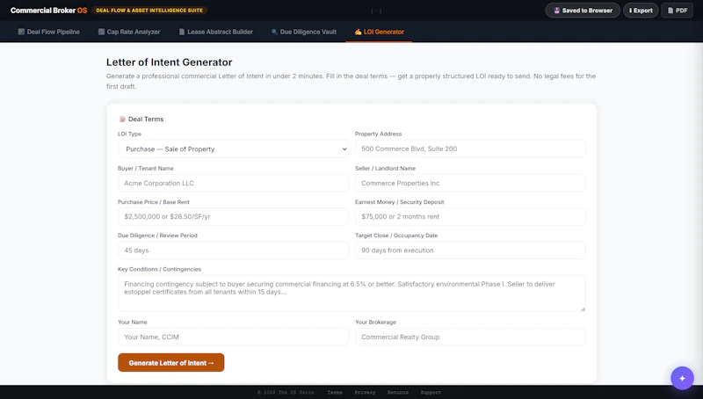Click the Key Conditions textarea resize handle

point(583,308)
